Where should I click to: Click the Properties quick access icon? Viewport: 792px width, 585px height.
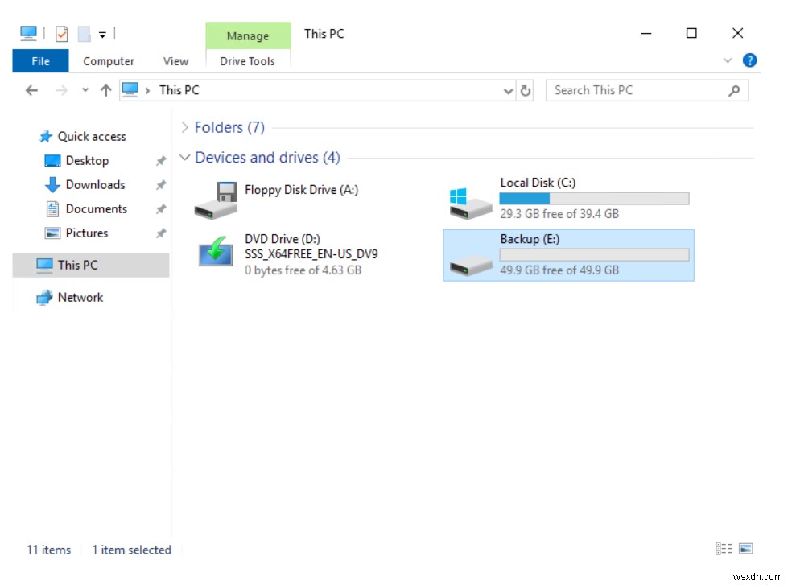coord(61,34)
